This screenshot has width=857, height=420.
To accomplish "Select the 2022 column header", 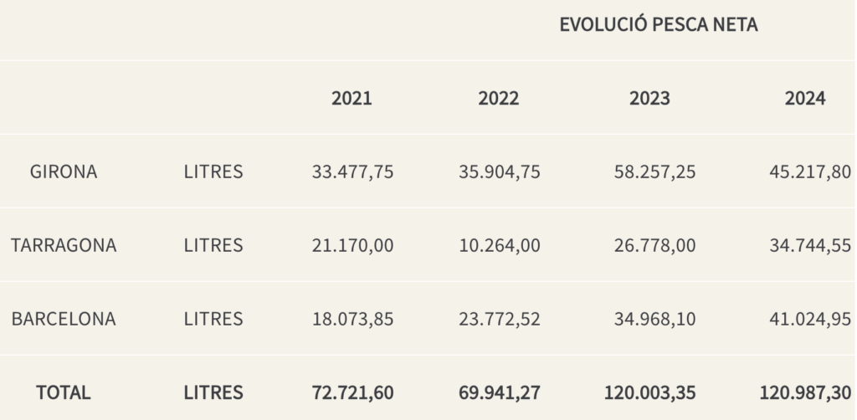I will coord(499,99).
